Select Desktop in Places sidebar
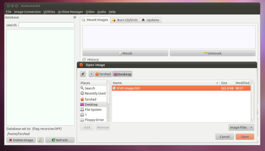 (93, 105)
